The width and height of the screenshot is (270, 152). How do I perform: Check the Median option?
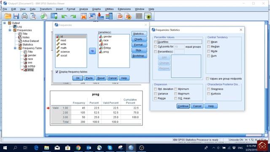point(209,46)
